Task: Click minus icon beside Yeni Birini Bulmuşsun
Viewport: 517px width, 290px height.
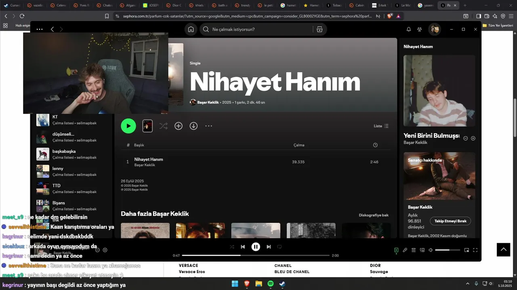Action: (x=465, y=138)
